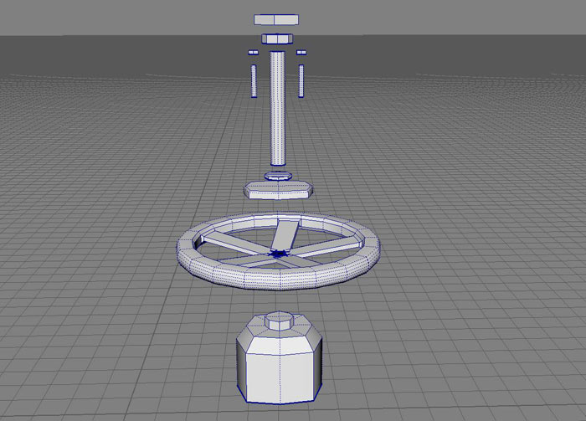Select the small hex bolt atop the base
Screen dimensions: 586x421
click(277, 320)
